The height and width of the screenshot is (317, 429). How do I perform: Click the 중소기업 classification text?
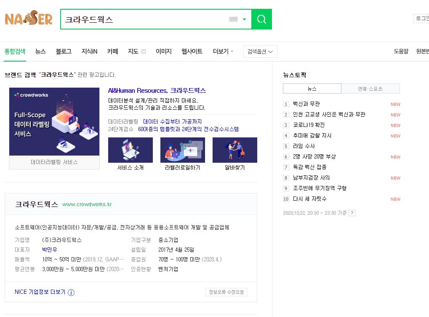point(168,240)
